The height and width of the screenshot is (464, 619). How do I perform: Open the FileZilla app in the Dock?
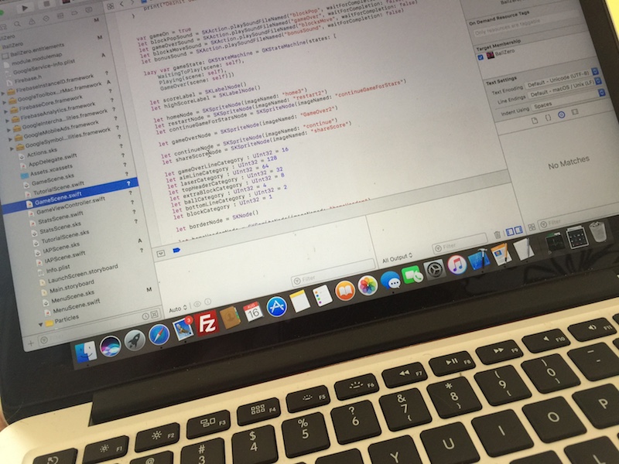pyautogui.click(x=207, y=322)
